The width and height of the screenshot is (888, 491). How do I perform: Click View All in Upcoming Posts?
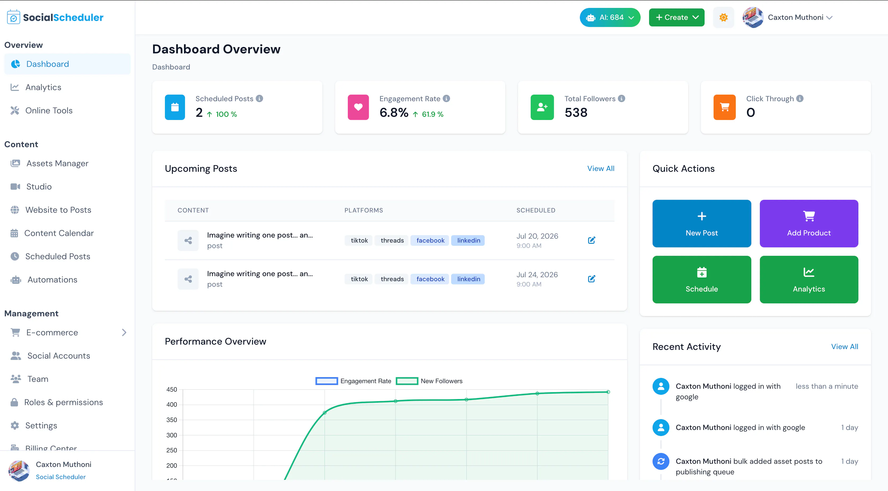(600, 169)
